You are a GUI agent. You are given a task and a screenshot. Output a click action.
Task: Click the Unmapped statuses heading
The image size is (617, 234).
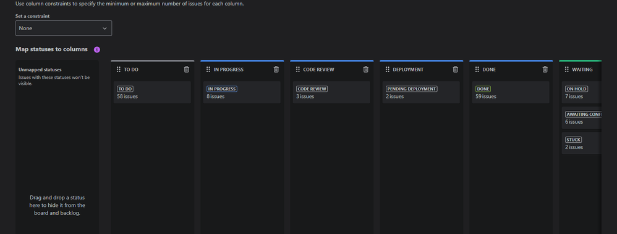pos(40,70)
